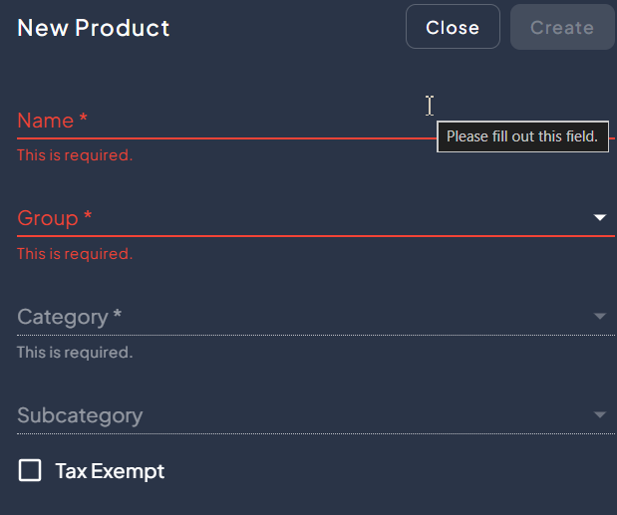This screenshot has width=617, height=515.
Task: Click the 'Please fill out this field' tooltip
Action: click(522, 136)
